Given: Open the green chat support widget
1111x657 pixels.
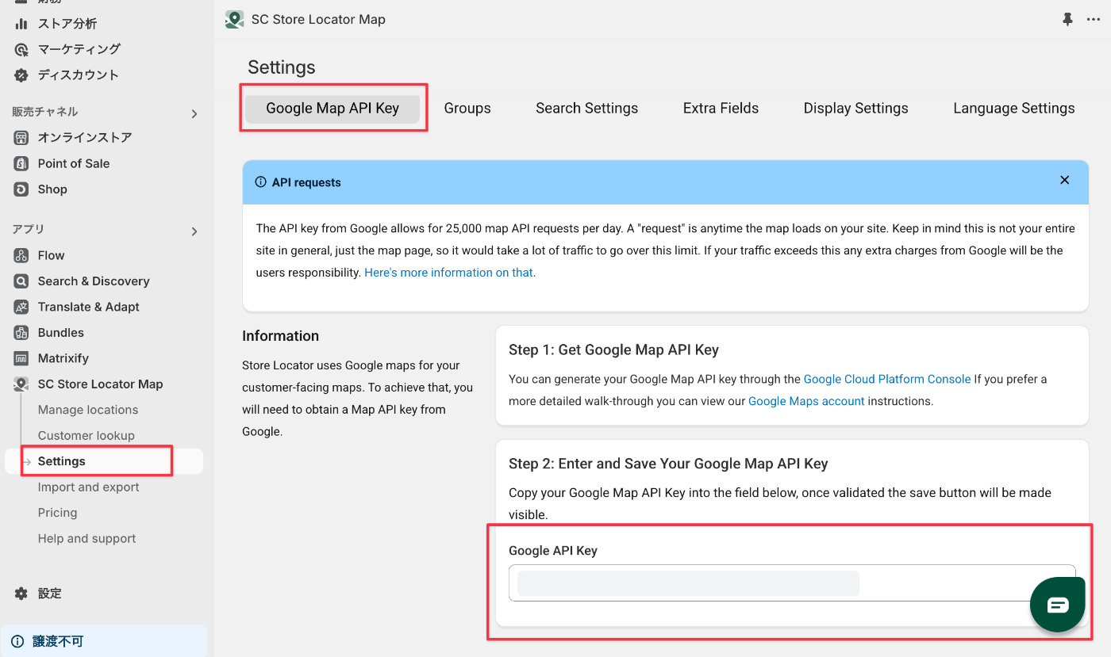Looking at the screenshot, I should [x=1057, y=605].
